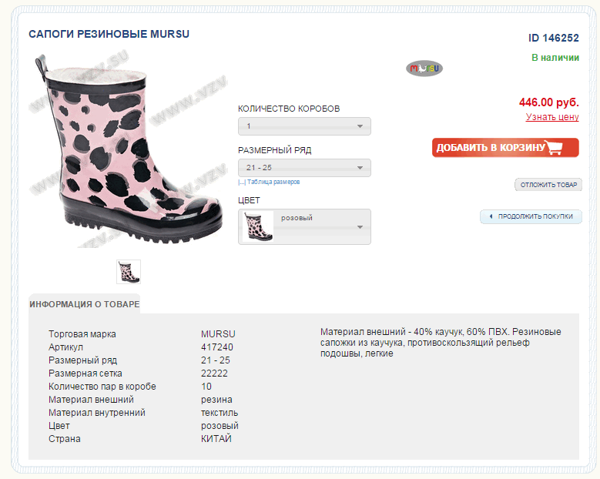Switch to the Информация о товаре tab

tap(85, 304)
